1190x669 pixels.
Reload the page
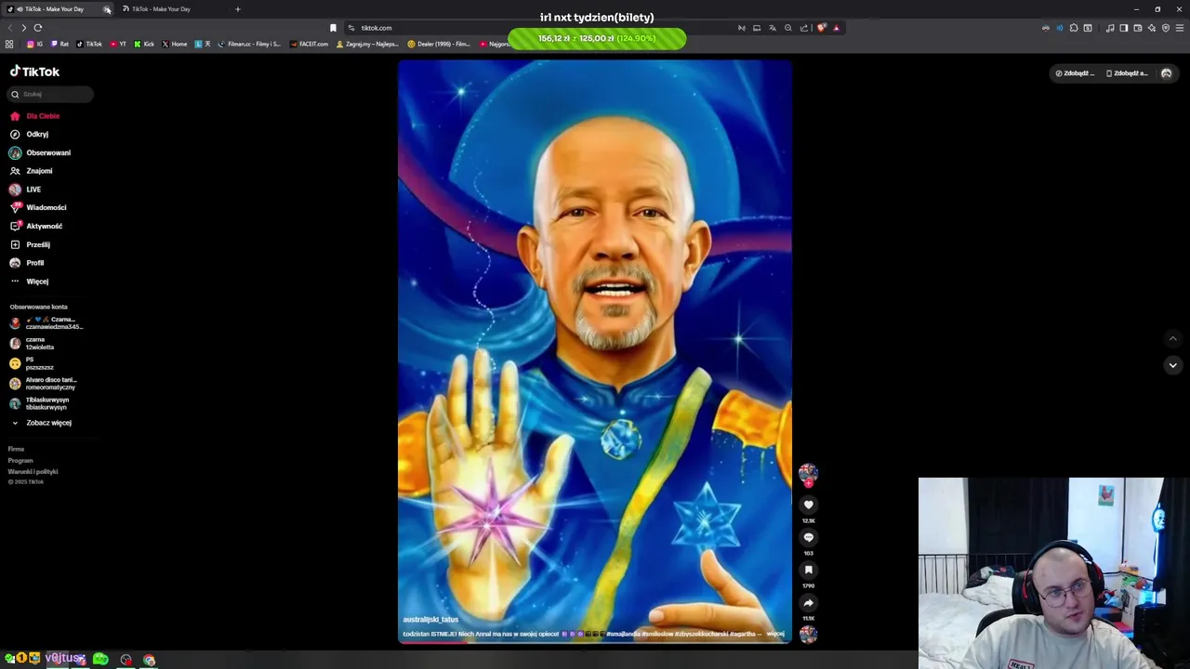point(38,28)
